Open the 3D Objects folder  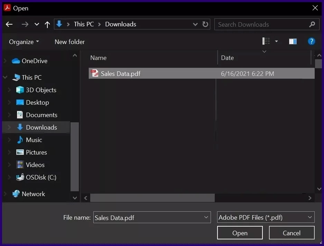click(x=41, y=90)
